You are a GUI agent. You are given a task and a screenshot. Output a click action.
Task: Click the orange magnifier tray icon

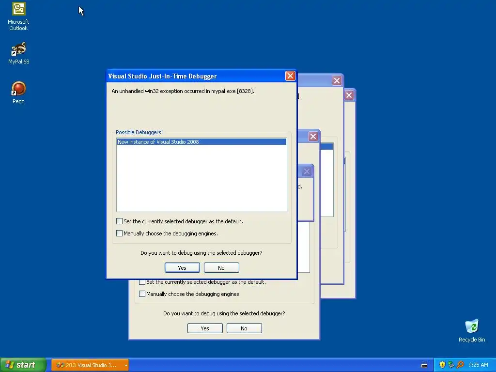point(460,365)
